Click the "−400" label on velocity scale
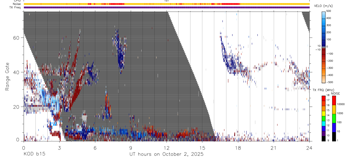 330,75
